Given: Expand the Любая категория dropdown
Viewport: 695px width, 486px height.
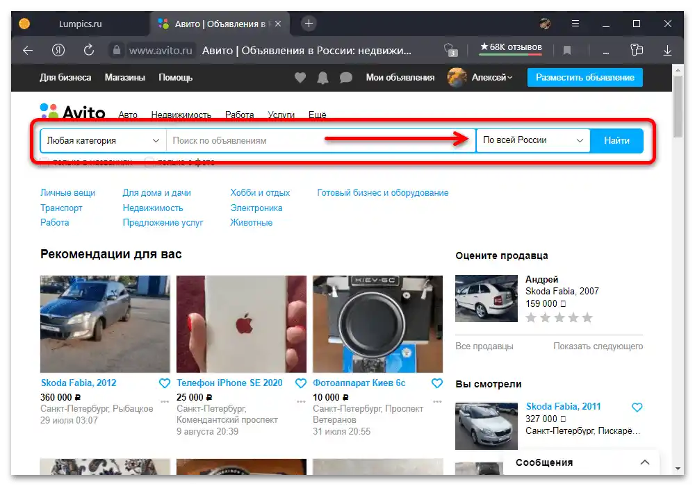Looking at the screenshot, I should (x=104, y=141).
